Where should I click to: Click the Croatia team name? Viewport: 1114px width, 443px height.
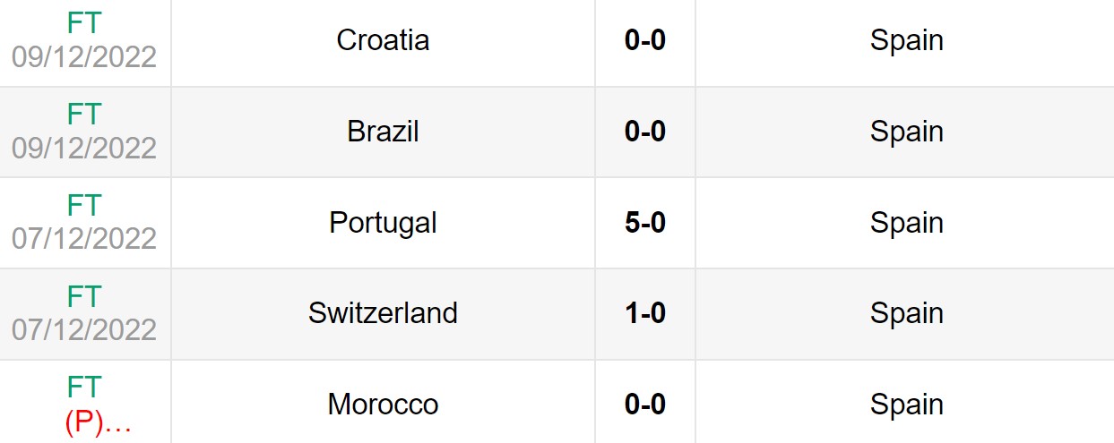pyautogui.click(x=383, y=40)
